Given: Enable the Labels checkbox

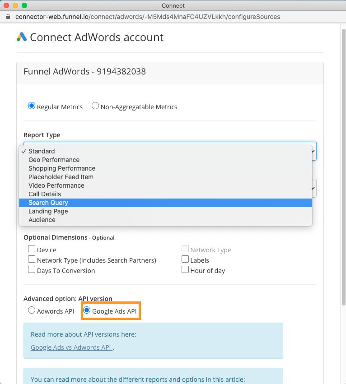Looking at the screenshot, I should (x=185, y=259).
